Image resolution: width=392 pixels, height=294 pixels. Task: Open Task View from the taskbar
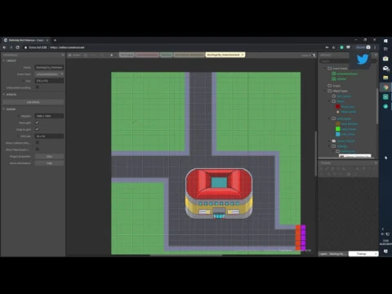(385, 49)
